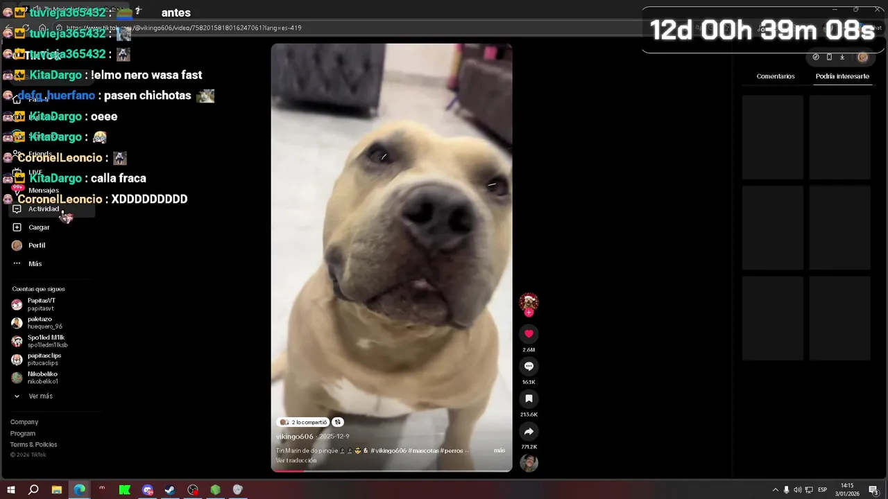Open #vikingo606 hashtag in caption
The height and width of the screenshot is (499, 888).
coord(388,450)
